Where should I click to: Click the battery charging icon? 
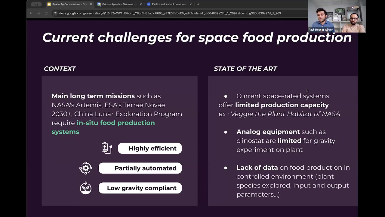coord(107,148)
